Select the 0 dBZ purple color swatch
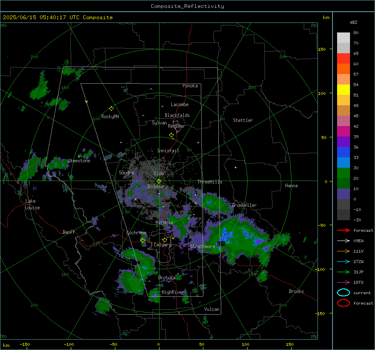The height and width of the screenshot is (350, 375). tap(343, 194)
